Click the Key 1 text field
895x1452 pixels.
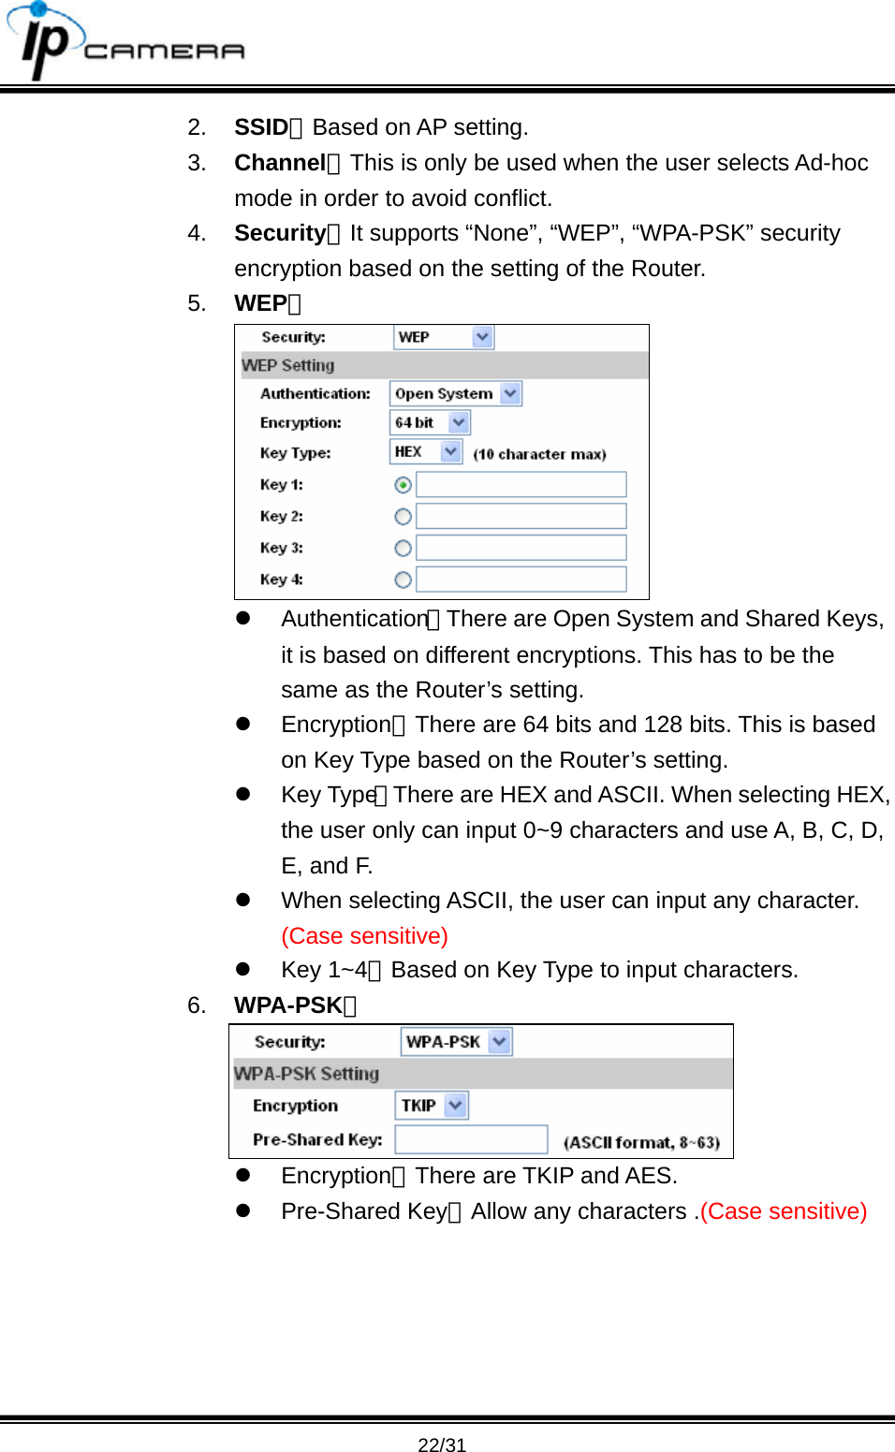click(521, 484)
